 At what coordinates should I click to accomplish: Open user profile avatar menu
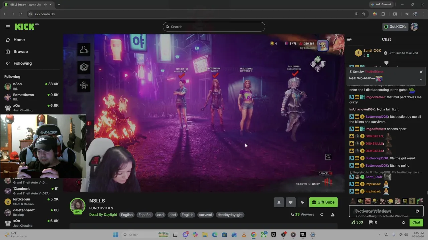point(414,27)
